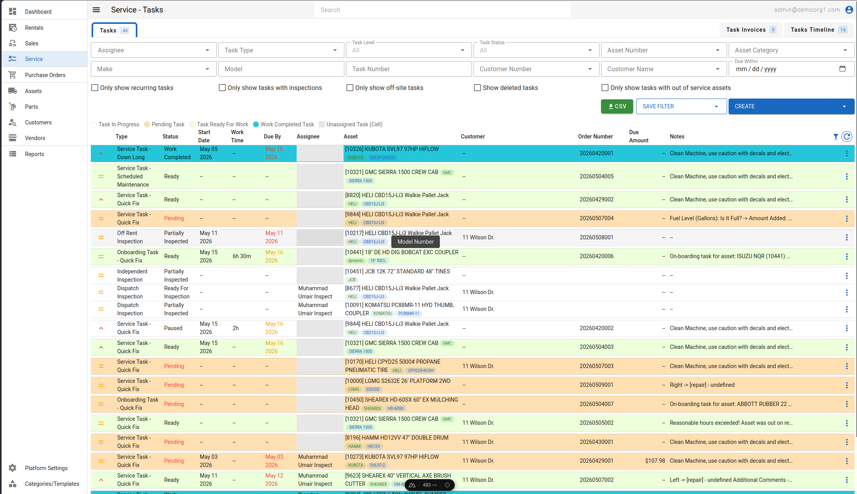Enable Only show off-site tasks
This screenshot has height=494, width=857.
tap(350, 88)
